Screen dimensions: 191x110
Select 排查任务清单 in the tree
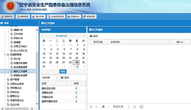coord(20,63)
